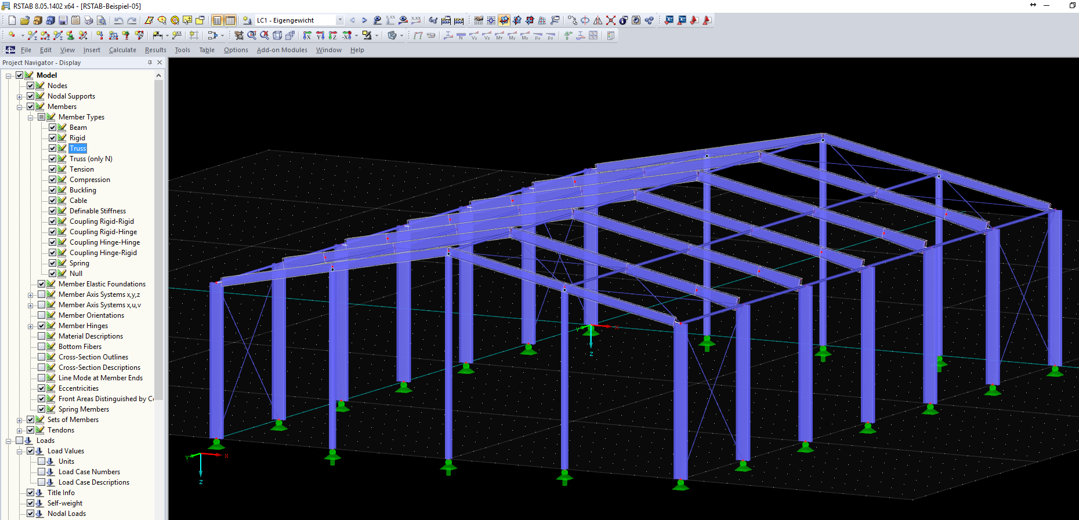Uncheck the Self-weight checkbox
The height and width of the screenshot is (520, 1079).
click(31, 503)
